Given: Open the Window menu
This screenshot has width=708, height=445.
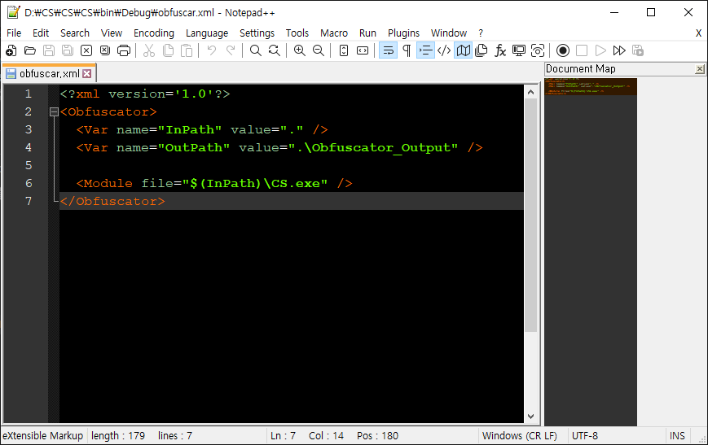Looking at the screenshot, I should [x=448, y=33].
